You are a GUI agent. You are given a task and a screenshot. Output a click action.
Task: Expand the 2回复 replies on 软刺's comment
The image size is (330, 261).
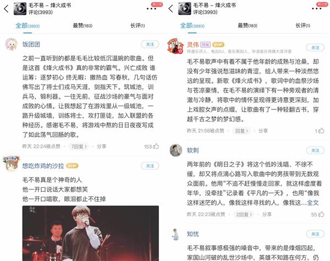(x=244, y=214)
